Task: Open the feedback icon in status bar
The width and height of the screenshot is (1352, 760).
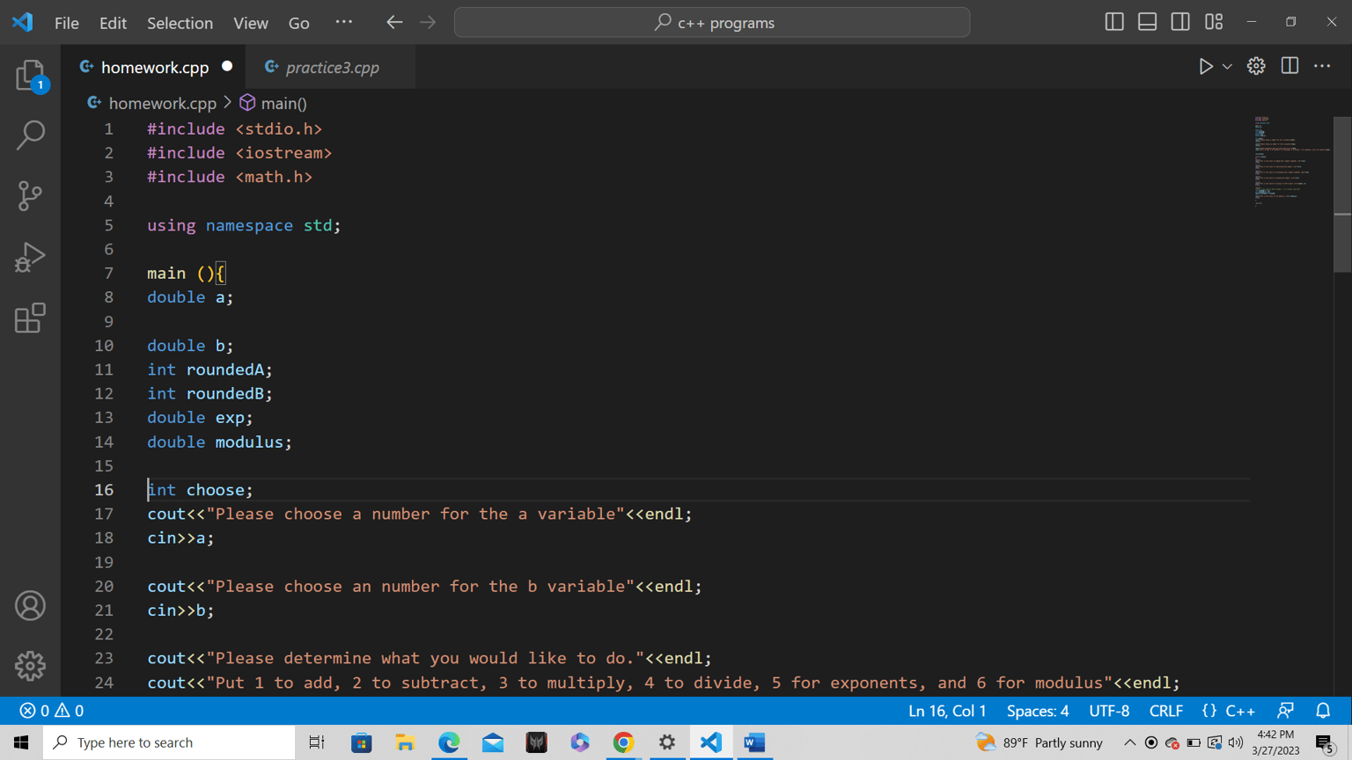Action: (x=1286, y=711)
